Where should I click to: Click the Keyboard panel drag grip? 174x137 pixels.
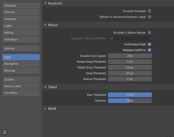click(170, 3)
